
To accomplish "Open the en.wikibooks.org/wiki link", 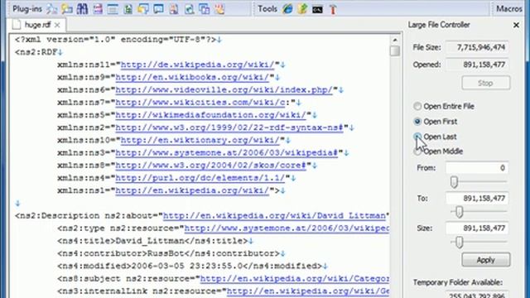I will coord(192,77).
